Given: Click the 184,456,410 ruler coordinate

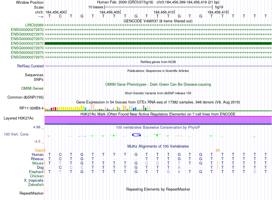Looking at the screenshot, I should (164, 12).
